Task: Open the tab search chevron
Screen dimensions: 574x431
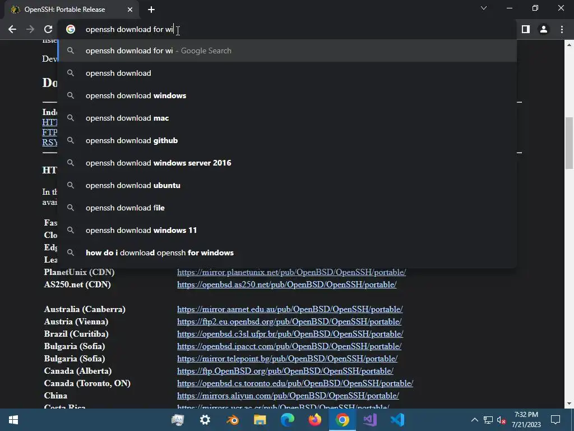Action: click(484, 8)
